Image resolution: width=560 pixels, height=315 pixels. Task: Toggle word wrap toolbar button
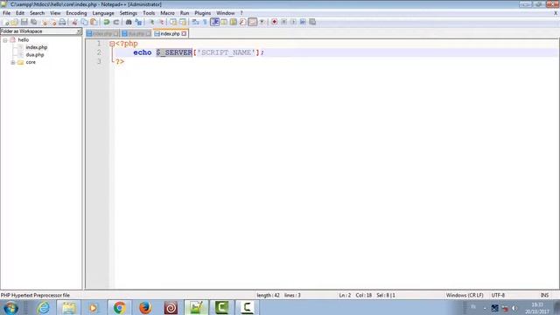click(195, 22)
